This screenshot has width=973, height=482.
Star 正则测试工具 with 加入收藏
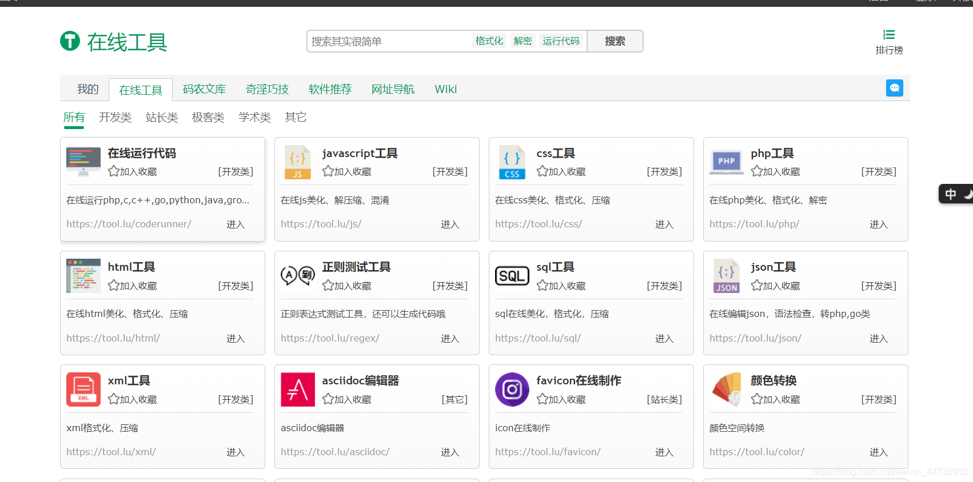pyautogui.click(x=347, y=286)
